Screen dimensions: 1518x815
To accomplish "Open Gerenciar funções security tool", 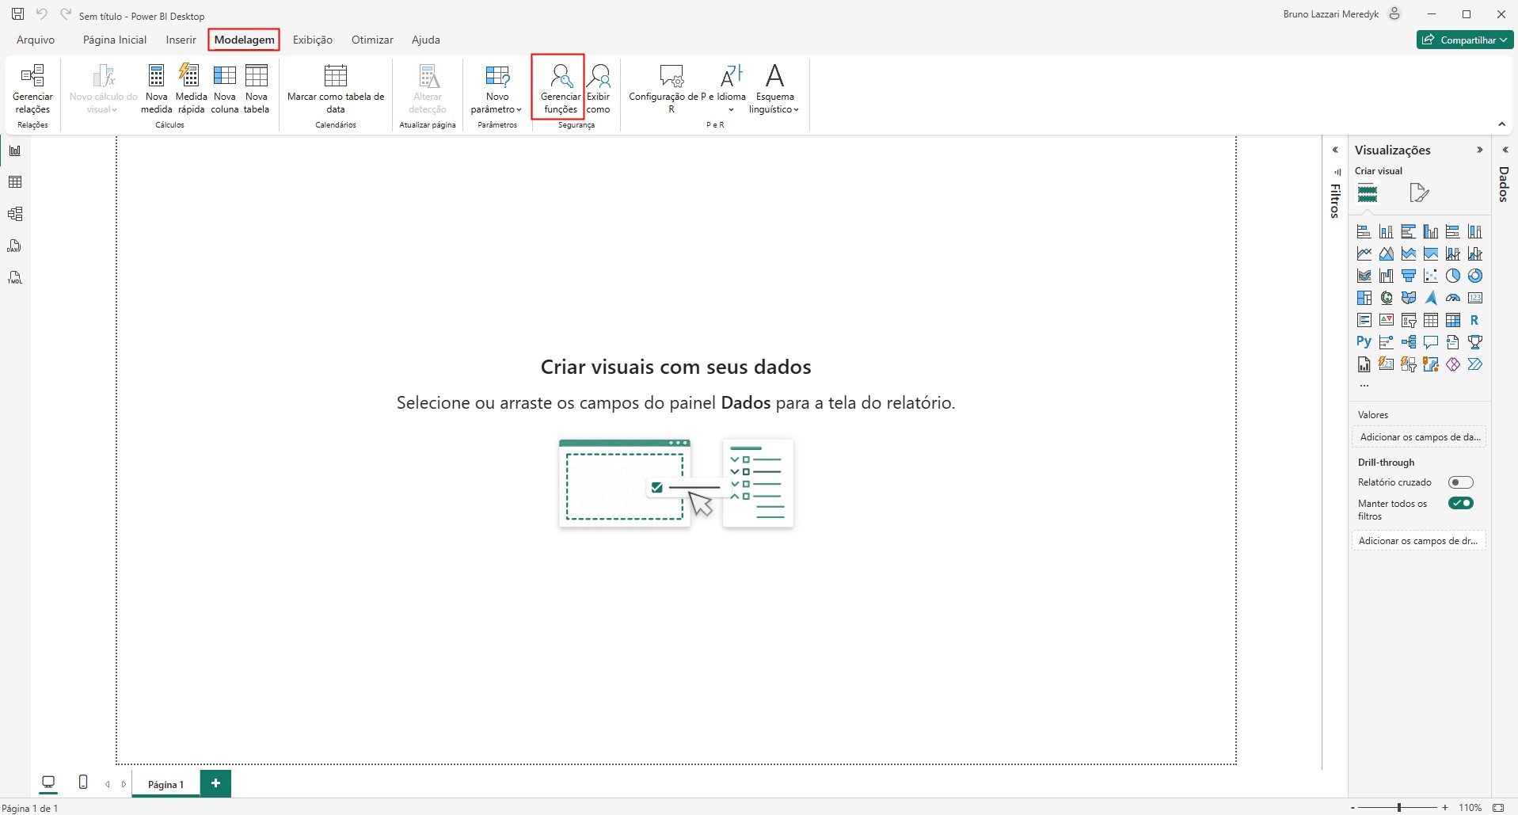I will [x=560, y=88].
